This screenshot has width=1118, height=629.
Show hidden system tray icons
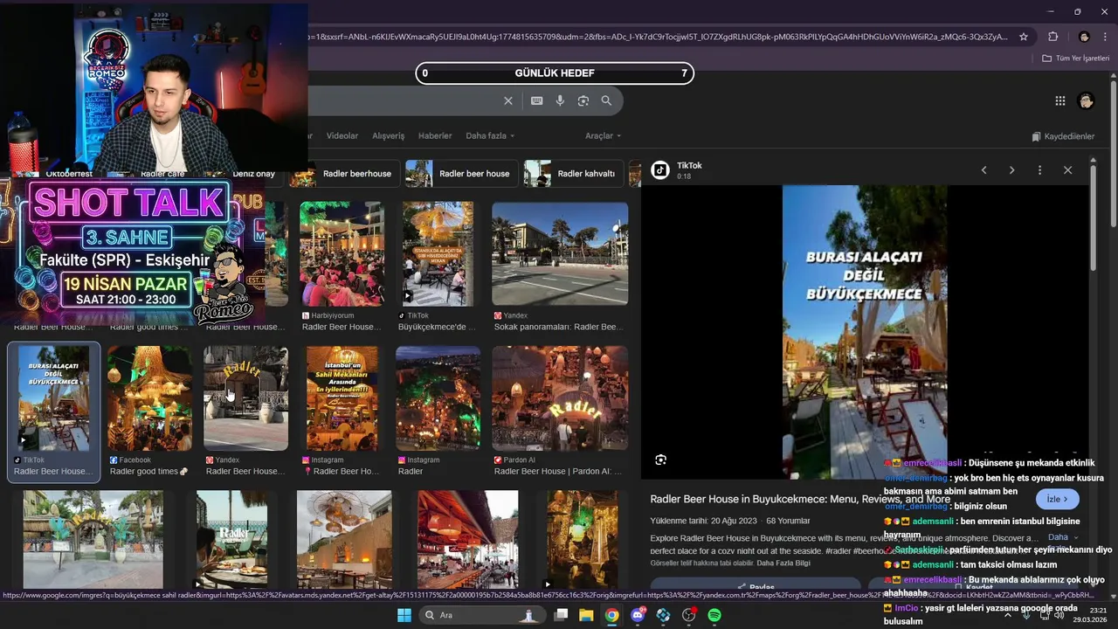(x=1007, y=615)
